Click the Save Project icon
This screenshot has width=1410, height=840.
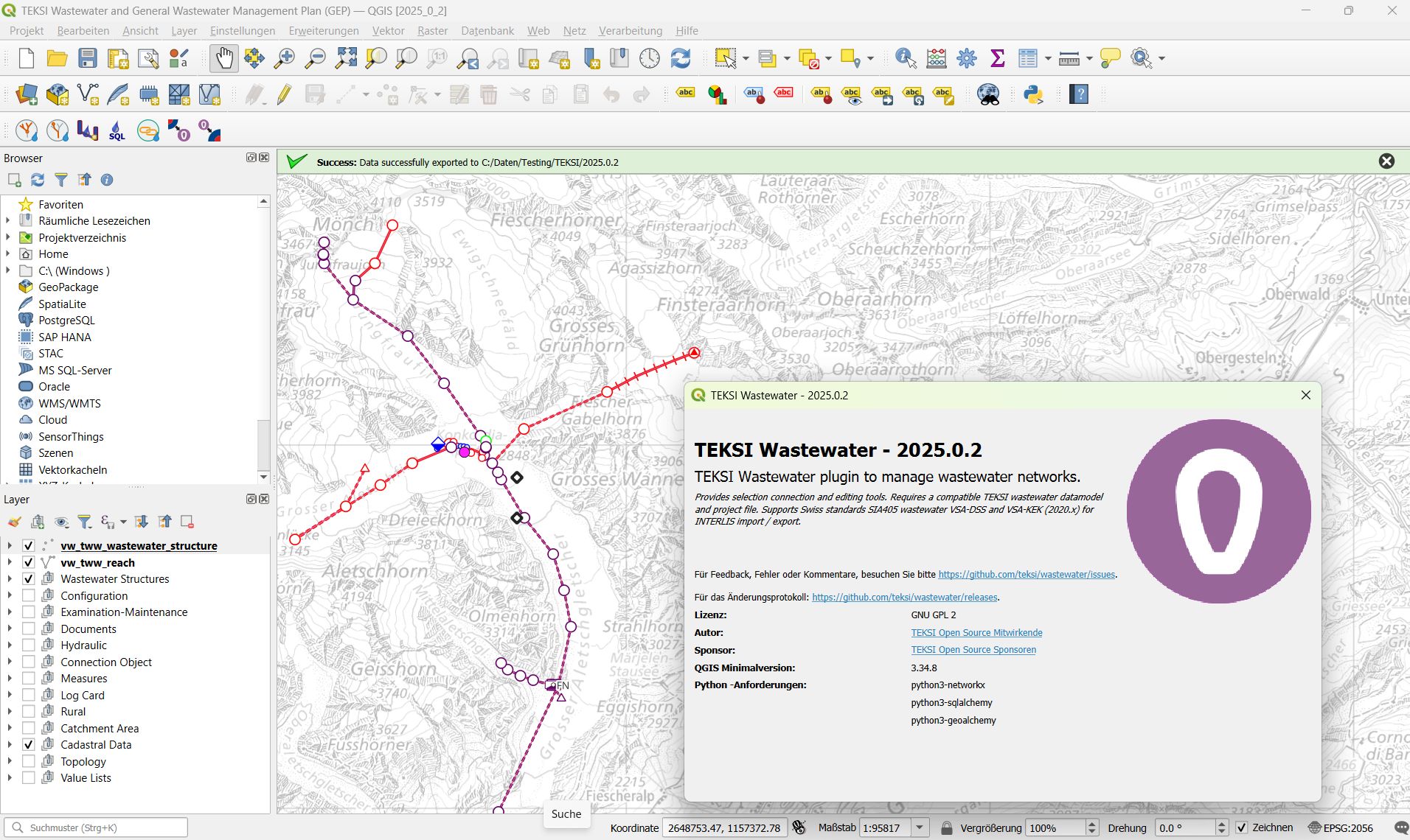88,58
